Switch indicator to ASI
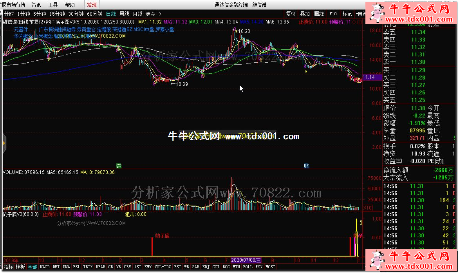The height and width of the screenshot is (273, 459). coord(137,267)
